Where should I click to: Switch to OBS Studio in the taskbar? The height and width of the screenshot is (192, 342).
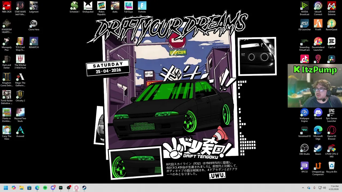69,188
